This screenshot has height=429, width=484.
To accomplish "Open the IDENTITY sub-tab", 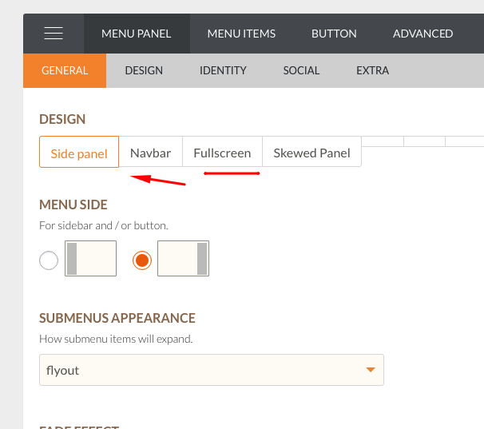I will [223, 70].
